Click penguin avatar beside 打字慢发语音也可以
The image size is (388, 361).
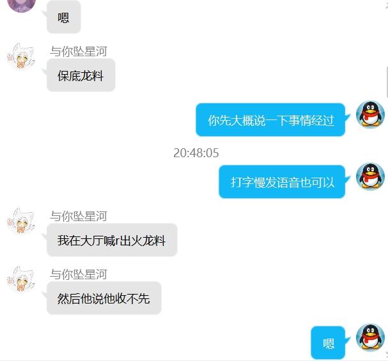click(370, 176)
